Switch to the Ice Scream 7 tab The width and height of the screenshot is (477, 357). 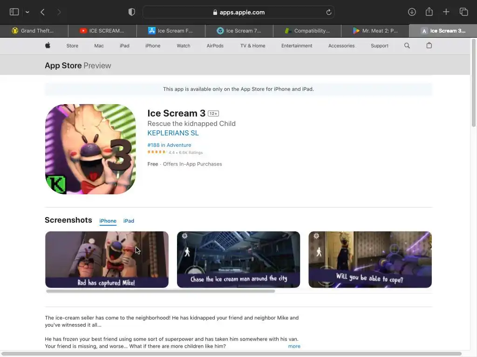pos(239,31)
